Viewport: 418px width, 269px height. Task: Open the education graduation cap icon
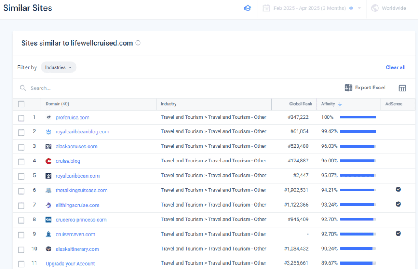click(x=247, y=8)
